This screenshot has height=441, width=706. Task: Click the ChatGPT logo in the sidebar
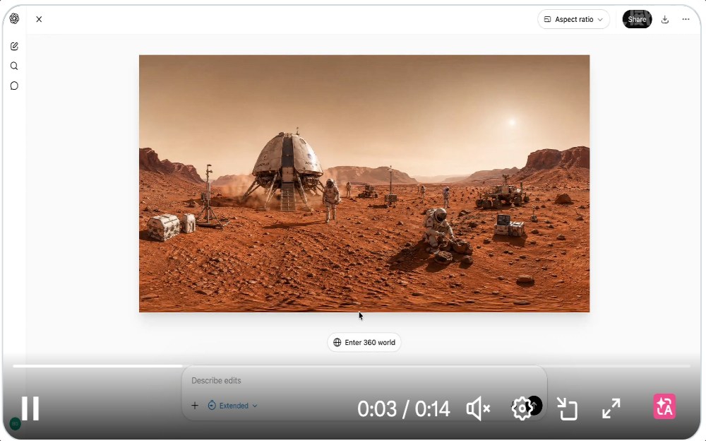point(14,19)
